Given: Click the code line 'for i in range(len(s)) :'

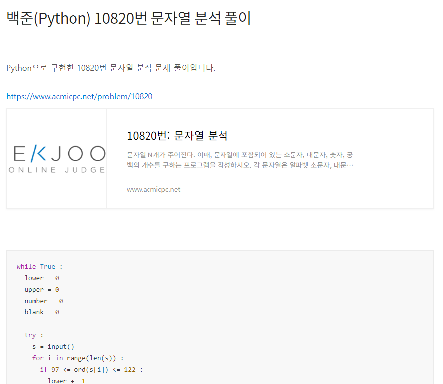Looking at the screenshot, I should coord(77,358).
